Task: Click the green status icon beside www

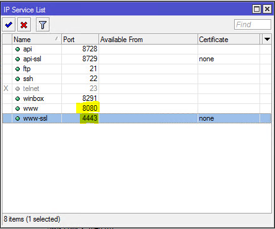Action: click(18, 109)
